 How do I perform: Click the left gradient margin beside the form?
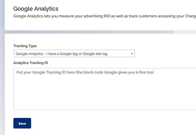(2, 67)
